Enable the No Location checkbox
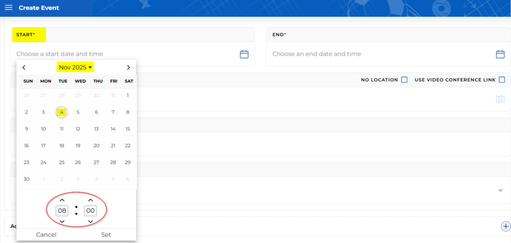This screenshot has width=511, height=243. click(x=404, y=80)
